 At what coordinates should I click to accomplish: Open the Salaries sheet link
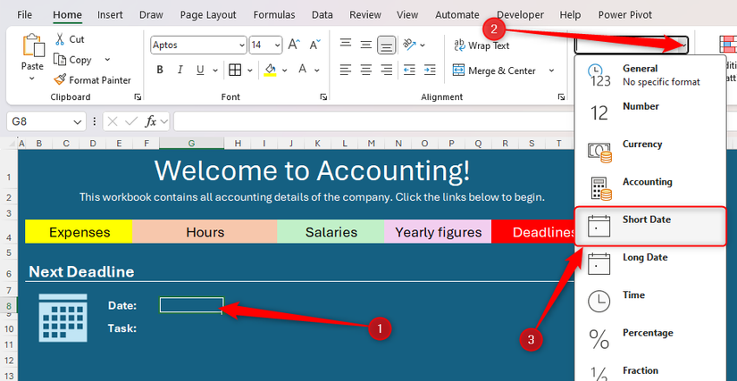331,232
